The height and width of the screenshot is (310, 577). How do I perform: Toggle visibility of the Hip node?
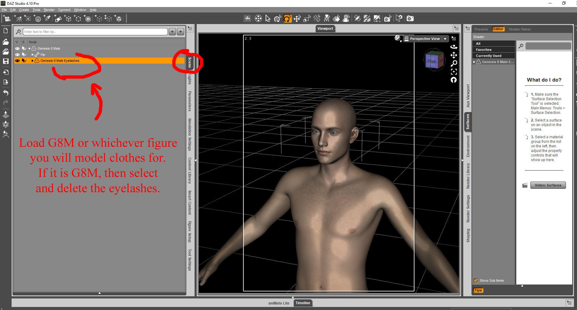[17, 55]
